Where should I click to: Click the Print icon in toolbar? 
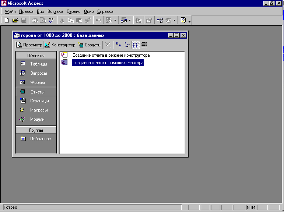(34, 20)
